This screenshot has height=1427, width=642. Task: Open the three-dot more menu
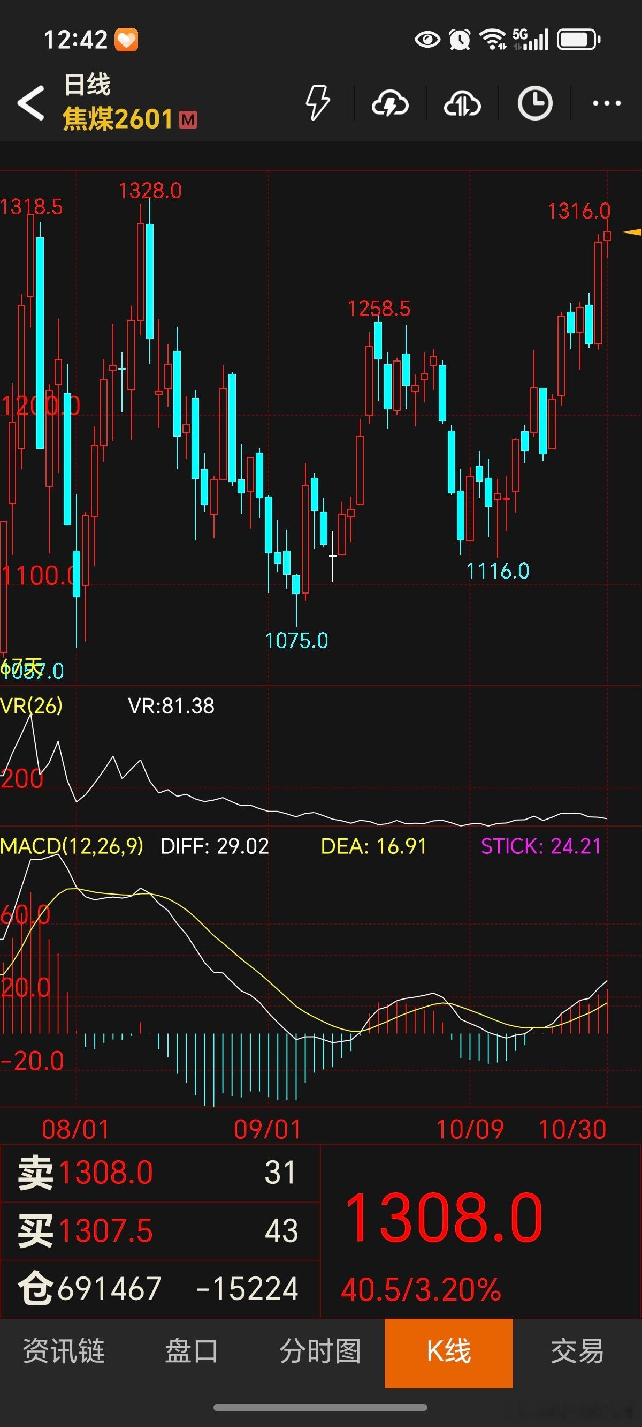pyautogui.click(x=607, y=103)
